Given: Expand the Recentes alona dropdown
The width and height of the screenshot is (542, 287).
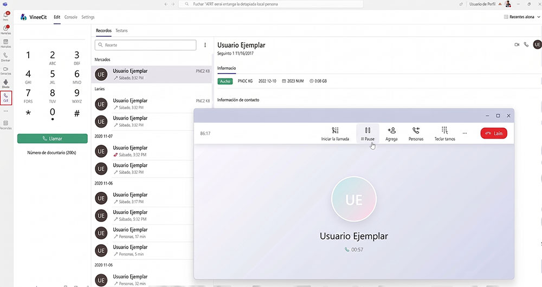Looking at the screenshot, I should [522, 17].
